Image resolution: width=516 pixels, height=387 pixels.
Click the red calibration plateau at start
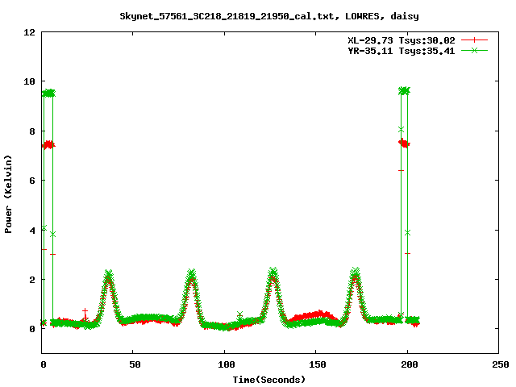click(48, 145)
